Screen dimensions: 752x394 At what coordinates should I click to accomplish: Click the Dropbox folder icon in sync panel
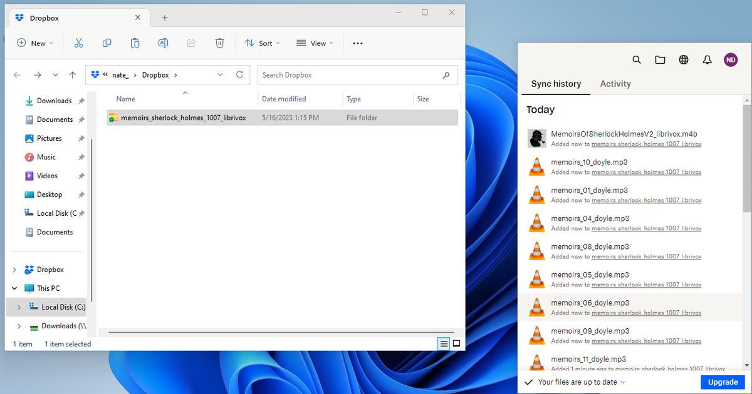click(660, 59)
